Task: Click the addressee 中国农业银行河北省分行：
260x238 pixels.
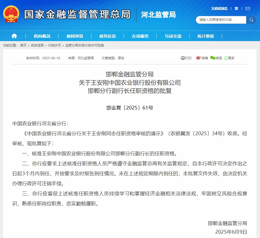Action: (40, 124)
